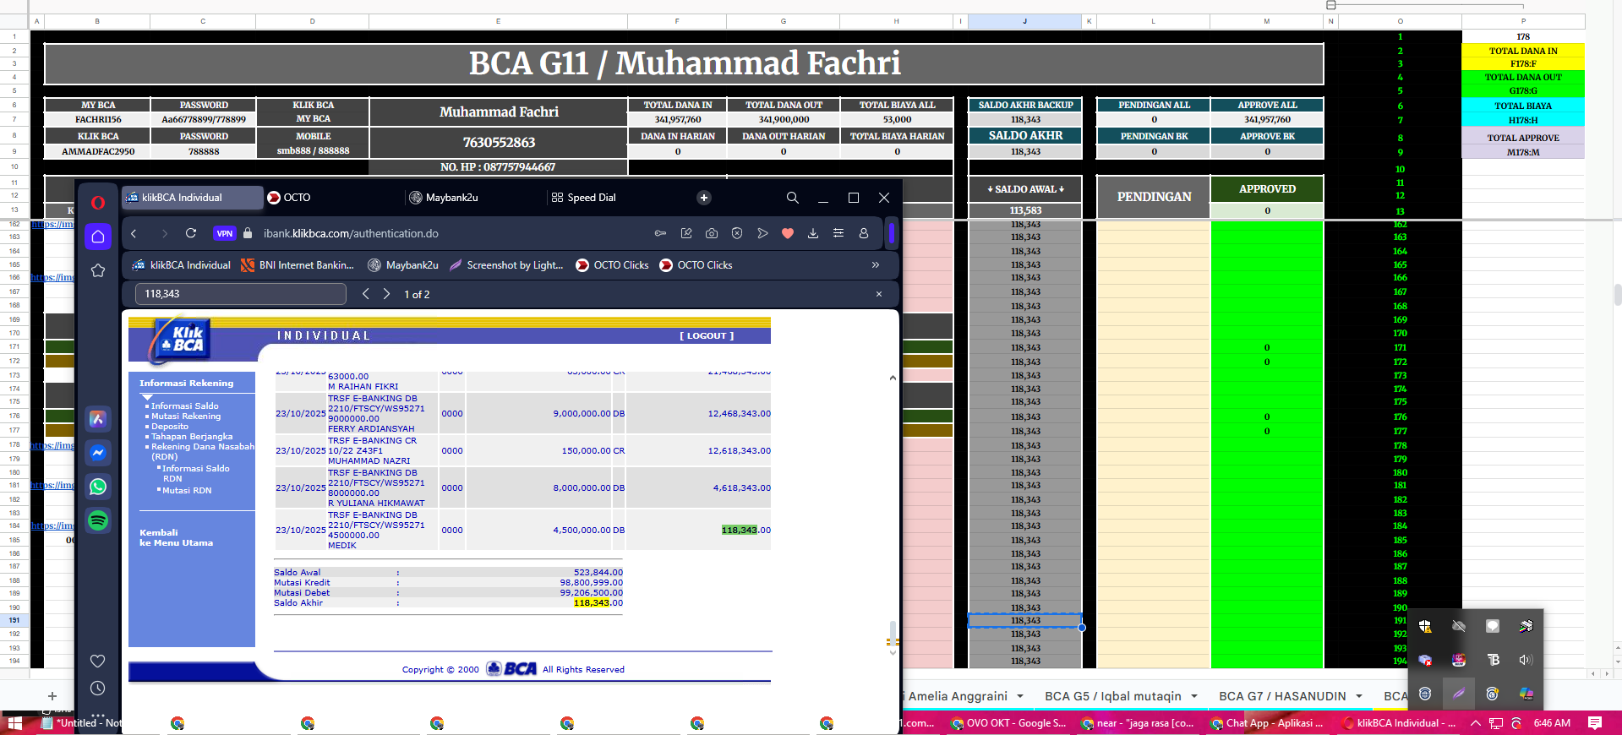Image resolution: width=1622 pixels, height=735 pixels.
Task: Select the klikBCA Individual browser tab
Action: (x=192, y=198)
